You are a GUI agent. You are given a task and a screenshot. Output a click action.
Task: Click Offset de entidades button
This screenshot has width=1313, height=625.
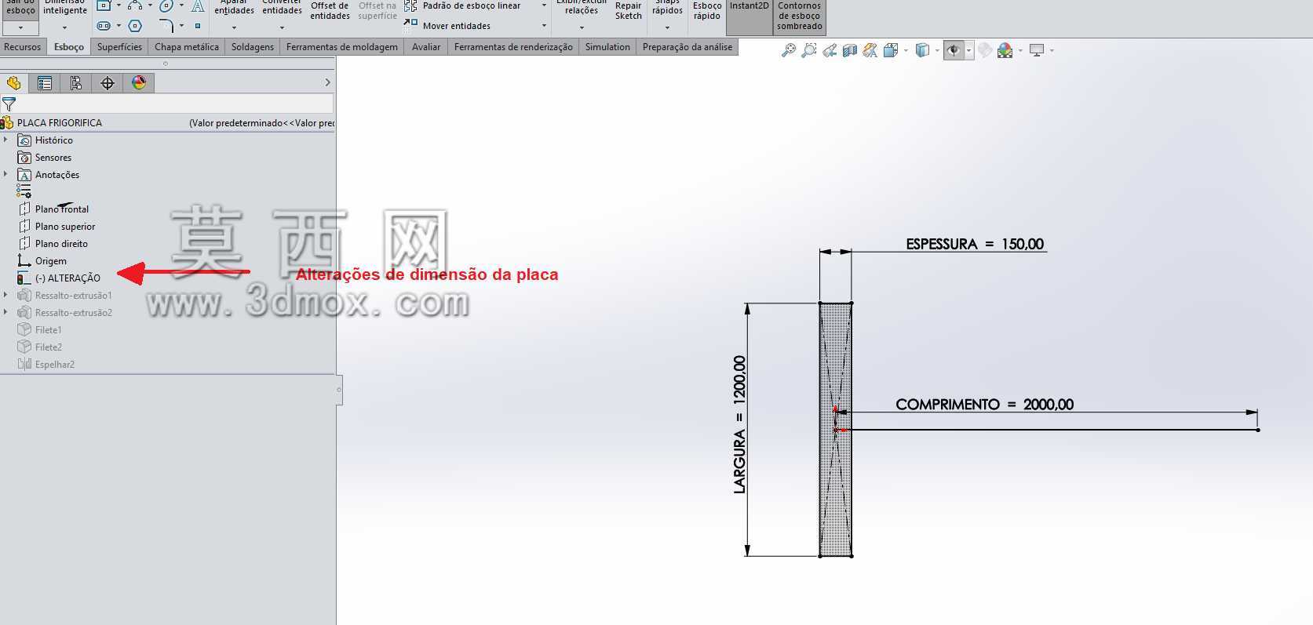pyautogui.click(x=330, y=10)
